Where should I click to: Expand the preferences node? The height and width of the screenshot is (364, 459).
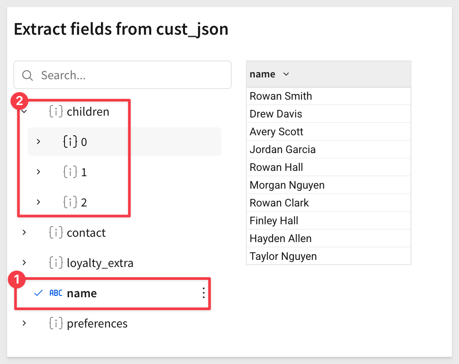pos(24,324)
